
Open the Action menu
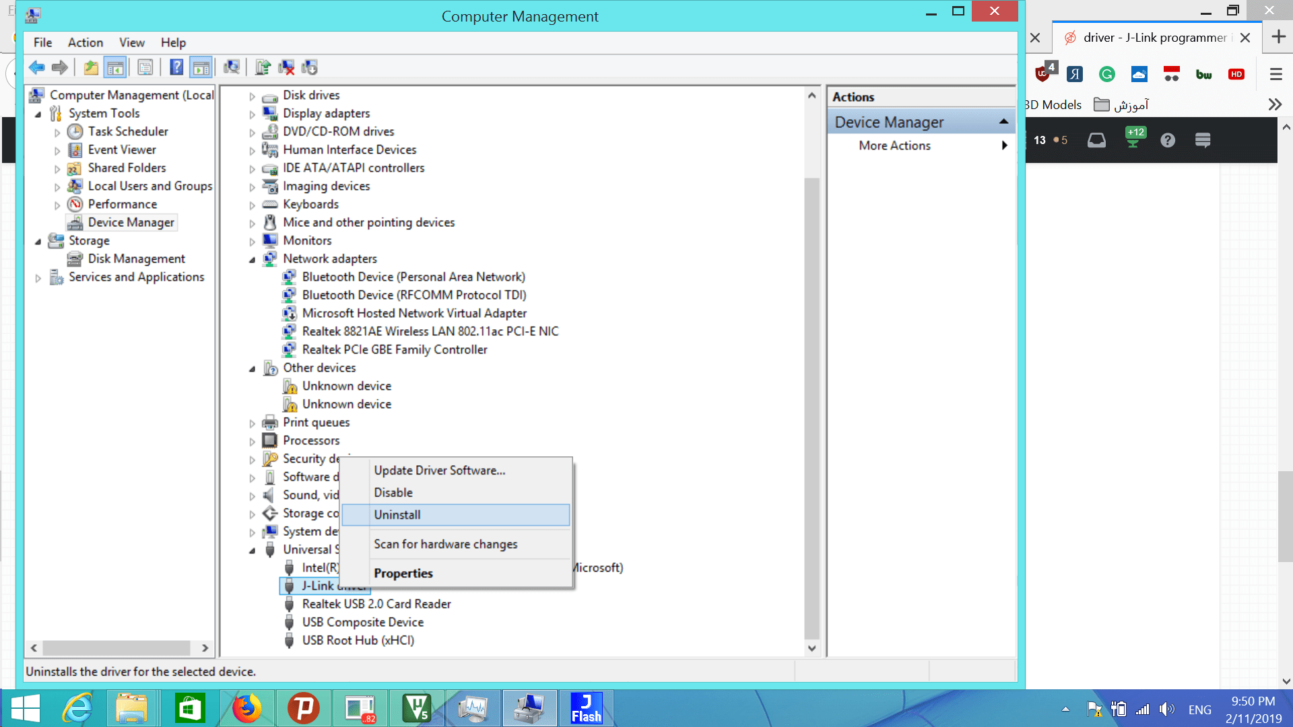pos(85,42)
